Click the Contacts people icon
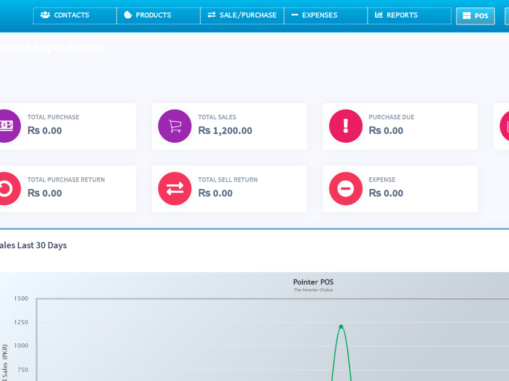Viewport: 509px width, 381px height. pyautogui.click(x=45, y=15)
